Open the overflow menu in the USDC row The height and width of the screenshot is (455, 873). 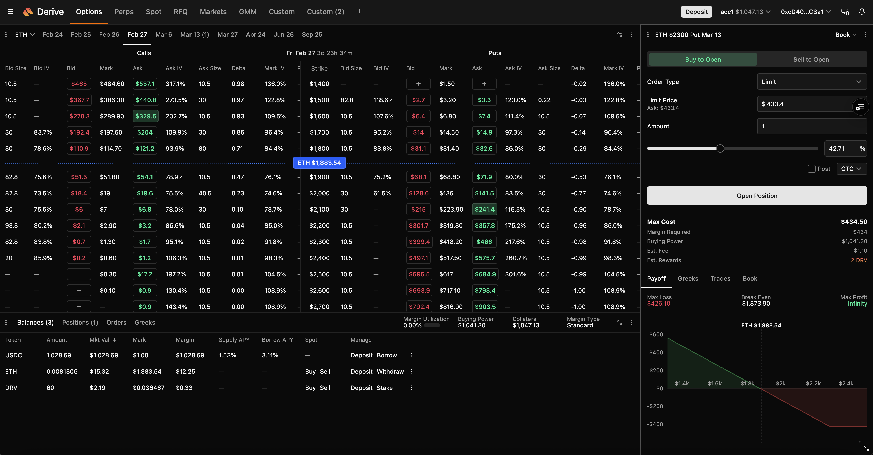click(412, 355)
